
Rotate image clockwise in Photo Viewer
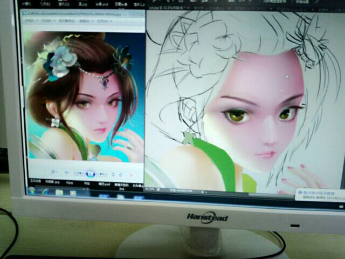pyautogui.click(x=121, y=175)
